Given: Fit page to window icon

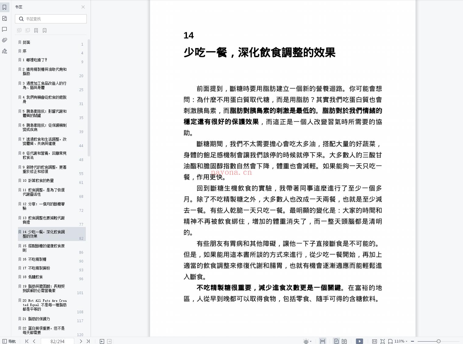Looking at the screenshot, I should click(383, 341).
